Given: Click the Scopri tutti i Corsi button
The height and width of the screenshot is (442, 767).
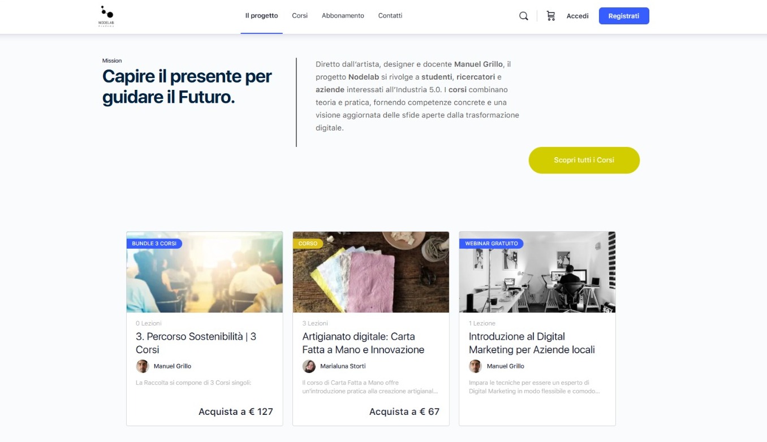Looking at the screenshot, I should (584, 160).
